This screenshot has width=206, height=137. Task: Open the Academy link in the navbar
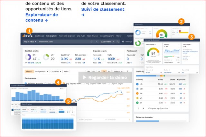(130, 36)
